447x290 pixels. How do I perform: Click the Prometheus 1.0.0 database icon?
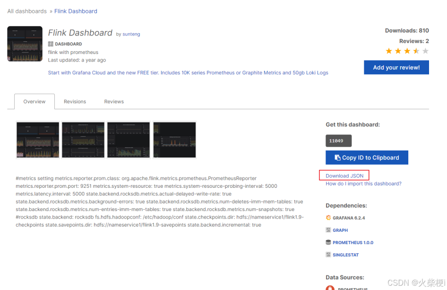[328, 242]
